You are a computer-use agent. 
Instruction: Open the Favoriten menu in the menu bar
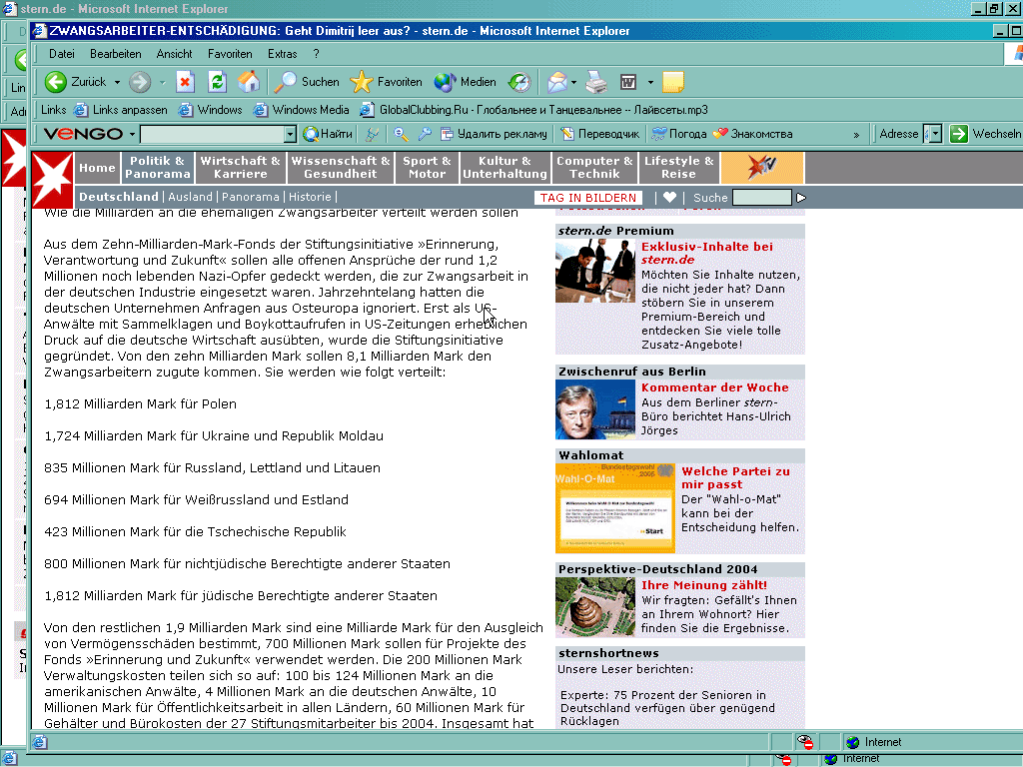click(x=230, y=54)
